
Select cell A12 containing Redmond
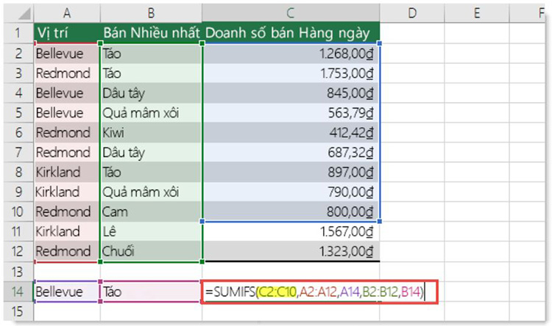pos(67,251)
